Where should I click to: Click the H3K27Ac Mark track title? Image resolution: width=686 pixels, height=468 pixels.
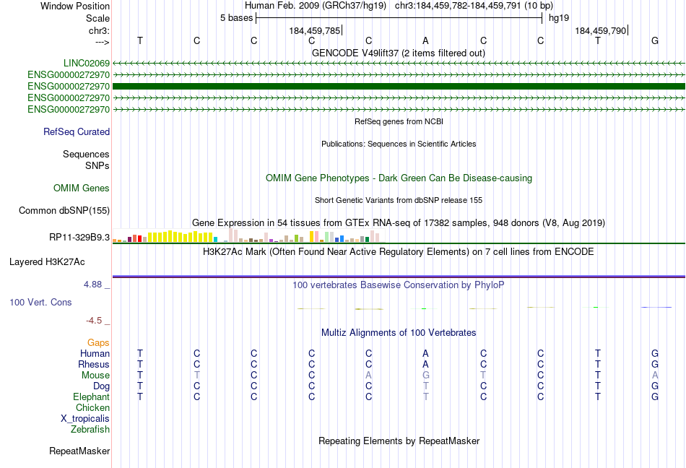[x=399, y=252]
